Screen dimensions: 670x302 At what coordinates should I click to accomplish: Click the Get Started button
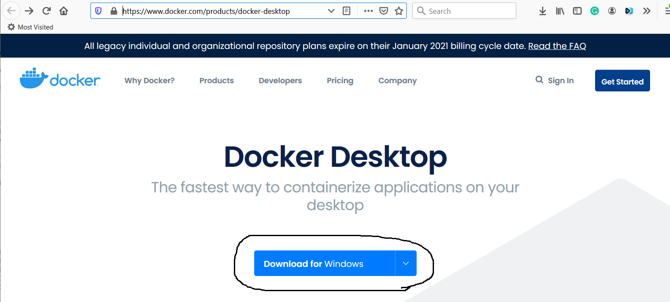tap(622, 81)
